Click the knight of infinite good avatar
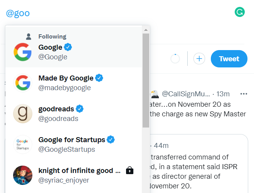This screenshot has width=254, height=193. 23,175
